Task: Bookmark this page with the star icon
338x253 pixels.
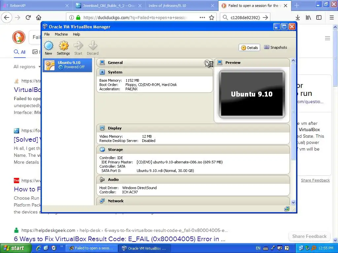Action: 212,17
